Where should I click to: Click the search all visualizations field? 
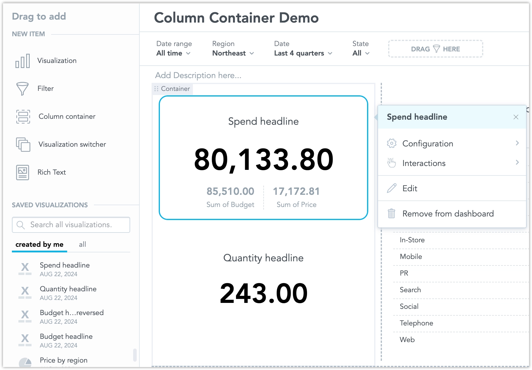pyautogui.click(x=71, y=225)
